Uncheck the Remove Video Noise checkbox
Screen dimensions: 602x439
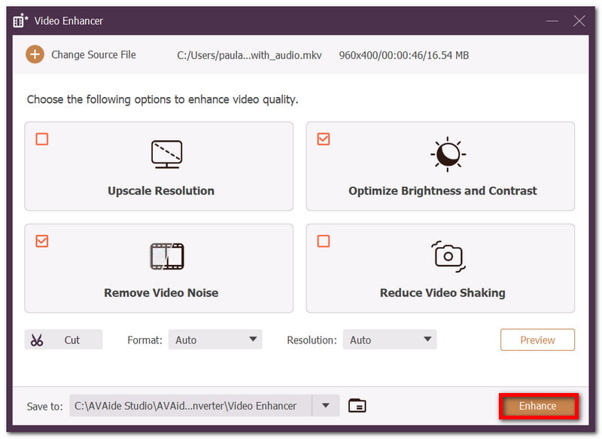(42, 241)
